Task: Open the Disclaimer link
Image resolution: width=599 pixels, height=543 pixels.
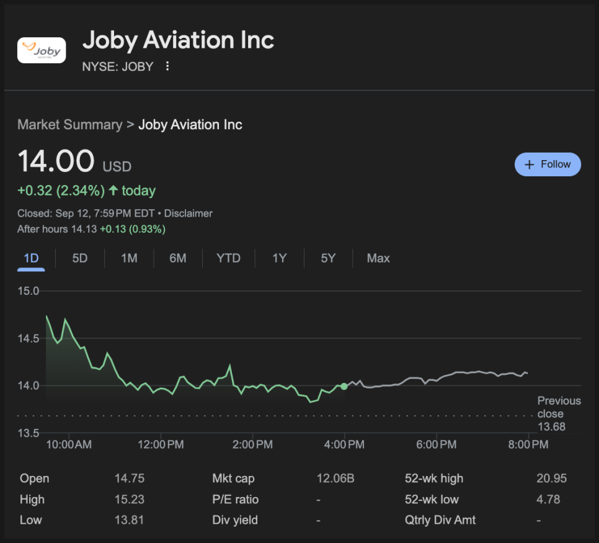Action: pos(189,213)
